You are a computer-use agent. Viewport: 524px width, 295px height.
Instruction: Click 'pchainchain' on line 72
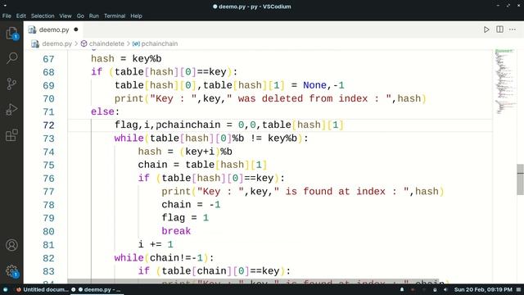point(188,125)
